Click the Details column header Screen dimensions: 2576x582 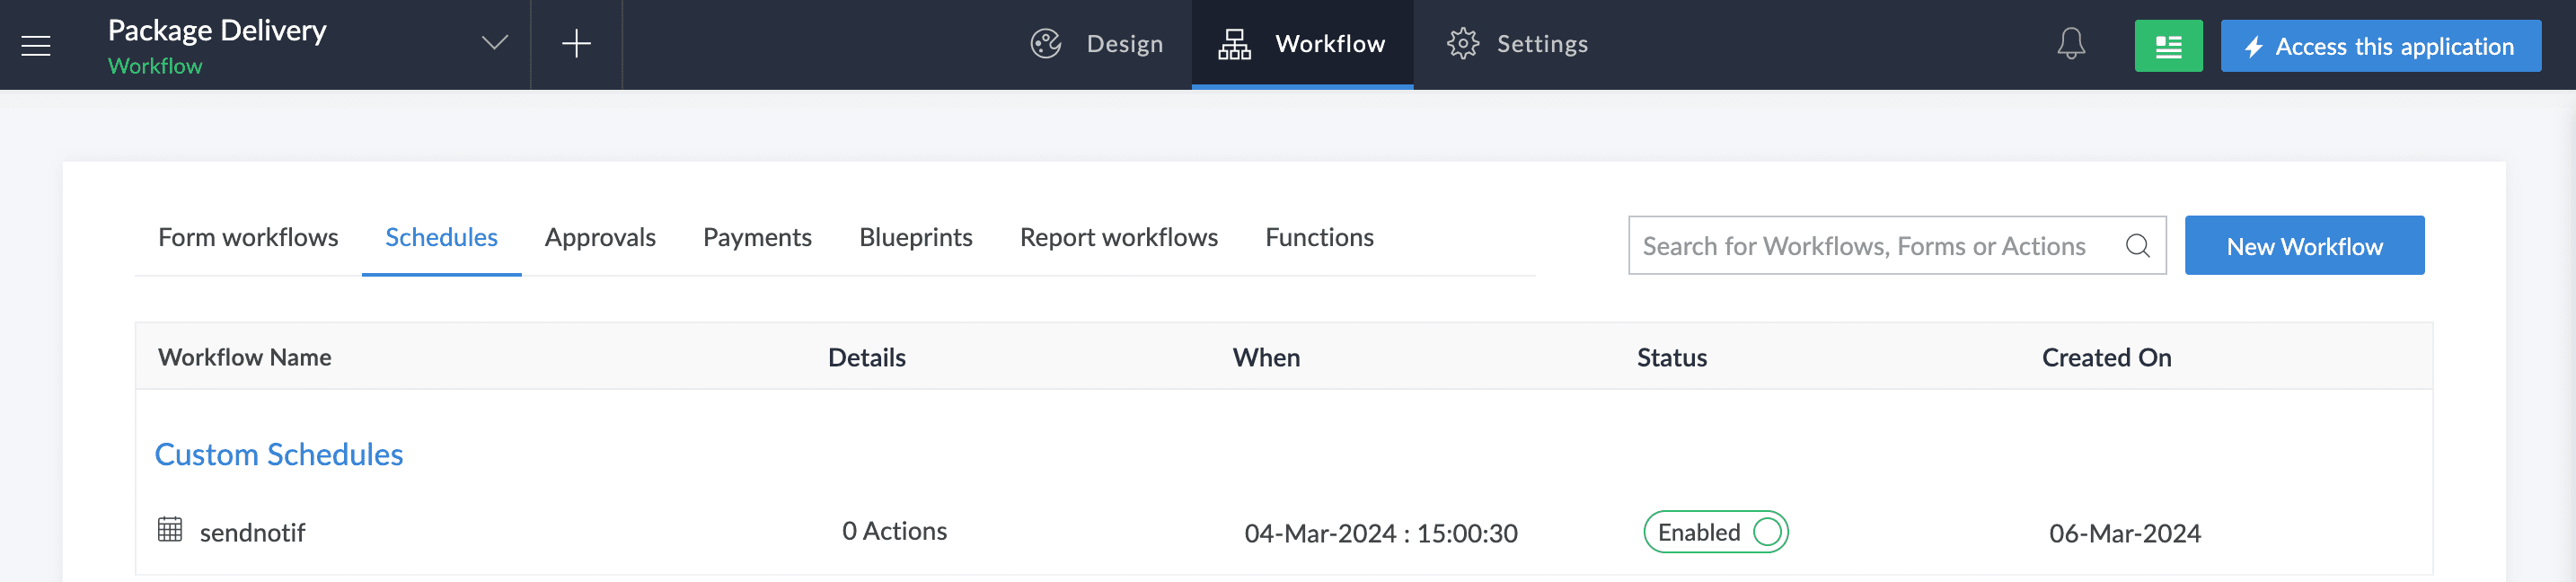[x=866, y=357]
